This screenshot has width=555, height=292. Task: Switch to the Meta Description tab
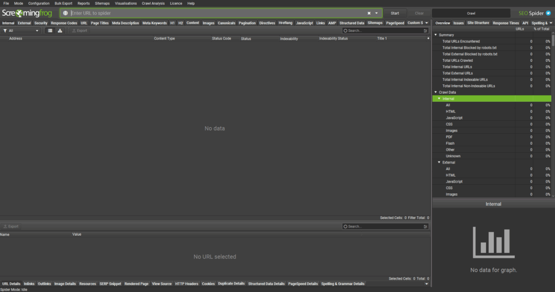pyautogui.click(x=126, y=23)
